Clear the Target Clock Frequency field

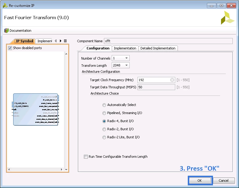pyautogui.click(x=172, y=80)
